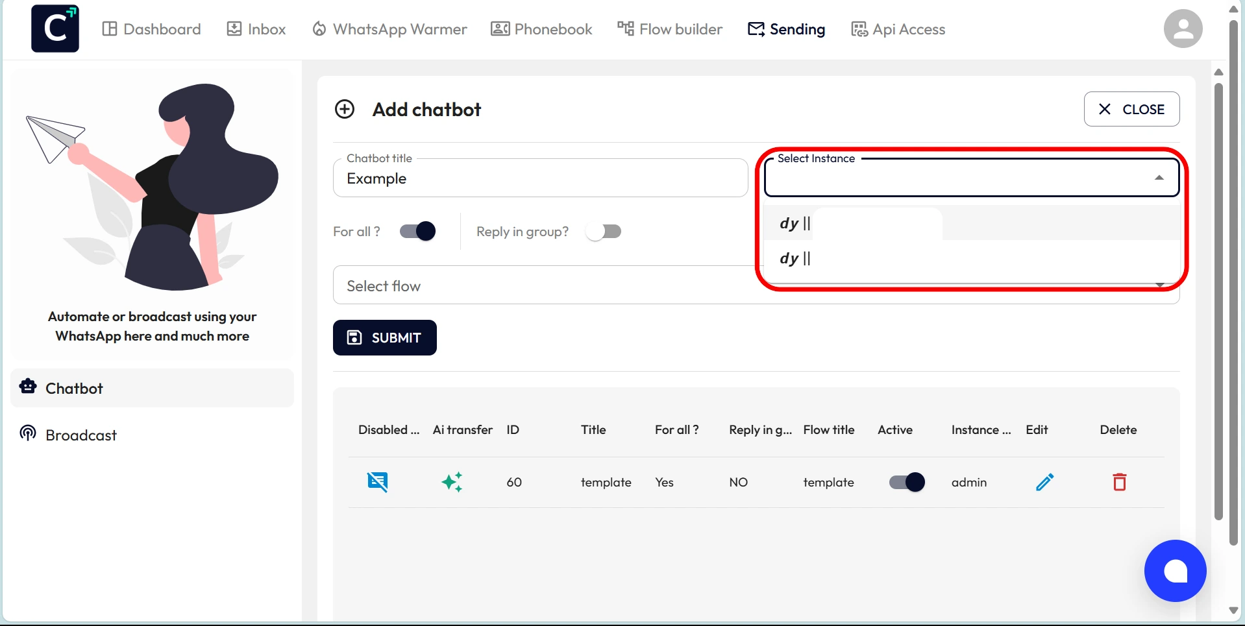The image size is (1245, 626).
Task: Open the Dashboard menu
Action: click(152, 29)
